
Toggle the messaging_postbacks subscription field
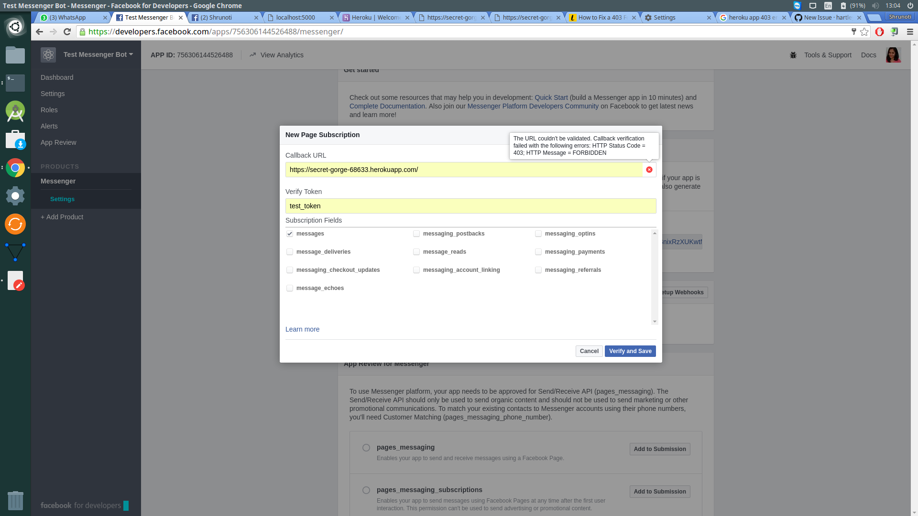(416, 234)
